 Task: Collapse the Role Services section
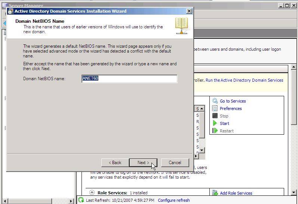pos(92,192)
